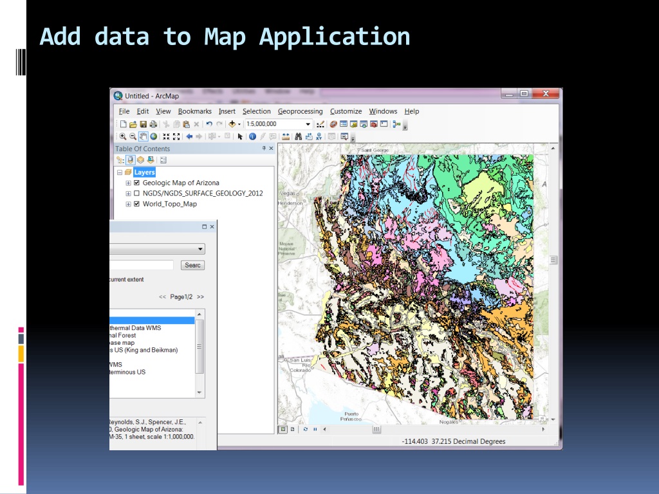Click the Full Extent globe icon
The width and height of the screenshot is (659, 494).
pyautogui.click(x=154, y=136)
